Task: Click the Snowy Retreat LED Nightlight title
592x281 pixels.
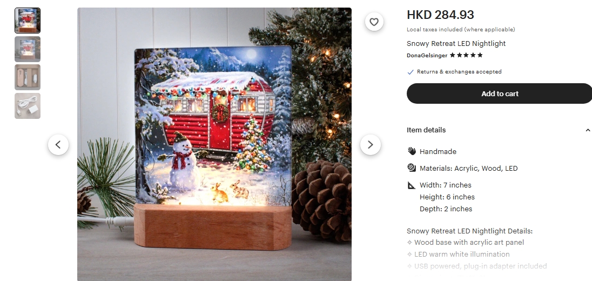Action: pyautogui.click(x=456, y=43)
